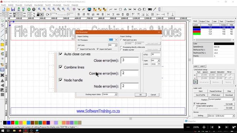Enable the Enable counter checkbox

[121, 50]
